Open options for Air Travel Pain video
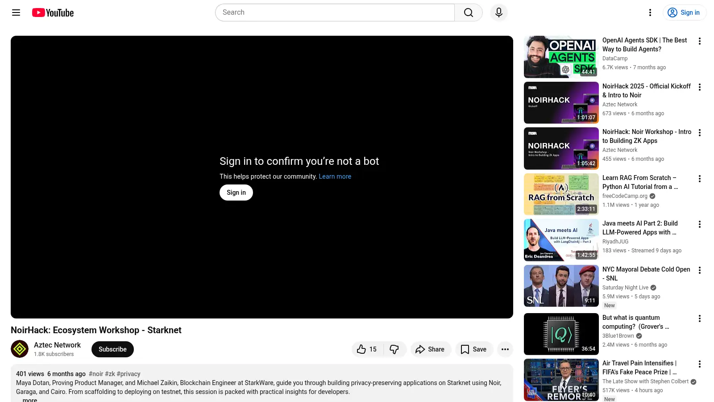The height and width of the screenshot is (402, 714). 700,364
